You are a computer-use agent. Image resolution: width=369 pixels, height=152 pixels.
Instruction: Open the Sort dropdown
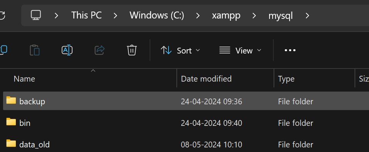click(x=180, y=50)
